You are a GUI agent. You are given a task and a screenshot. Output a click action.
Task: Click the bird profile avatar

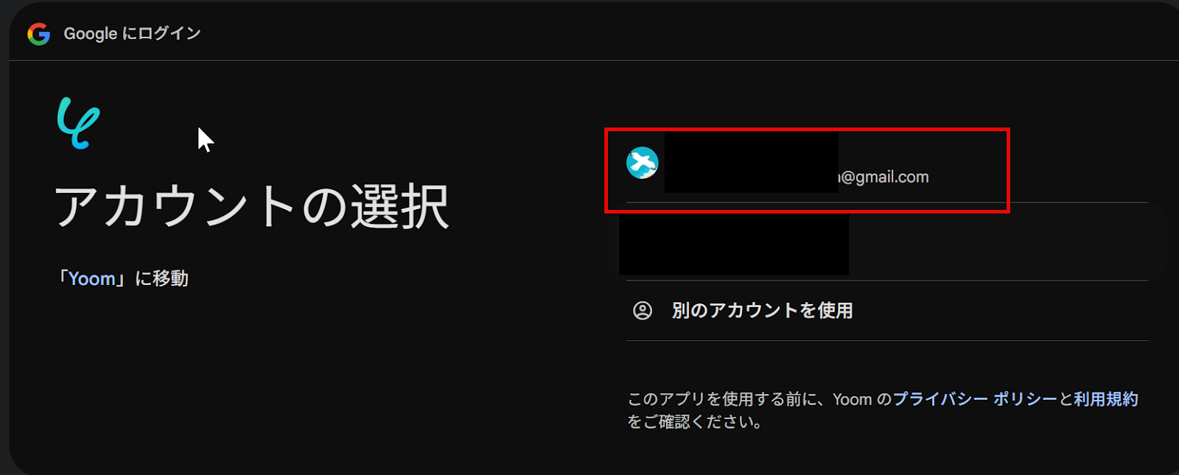point(643,163)
